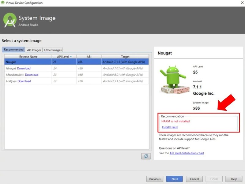
Task: Download Lollipop system image
Action: 24,81
